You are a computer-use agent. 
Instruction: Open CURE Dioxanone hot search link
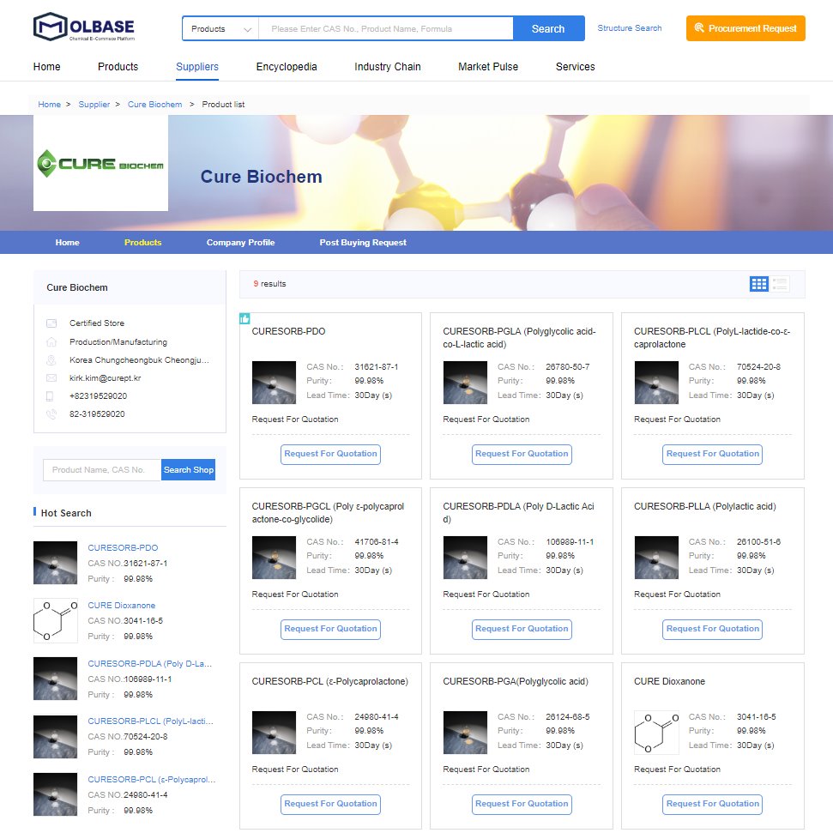point(122,605)
